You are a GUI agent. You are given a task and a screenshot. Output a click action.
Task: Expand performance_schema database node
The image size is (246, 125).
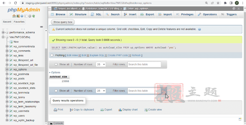click(3, 33)
